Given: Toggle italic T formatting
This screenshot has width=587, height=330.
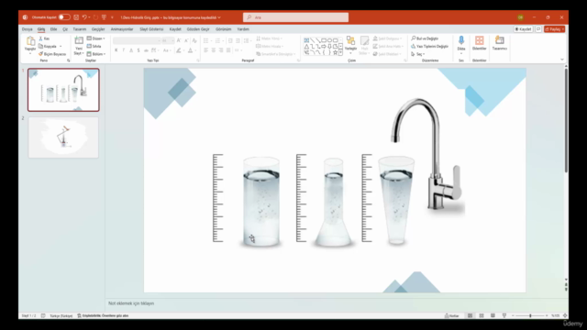Looking at the screenshot, I should point(124,50).
